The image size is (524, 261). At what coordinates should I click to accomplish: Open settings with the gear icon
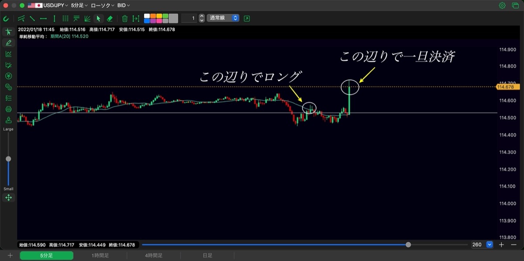point(502,6)
